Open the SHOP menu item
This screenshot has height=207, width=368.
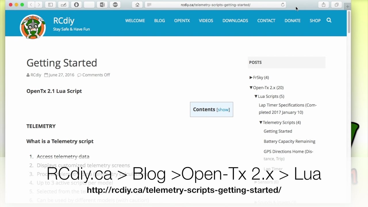315,20
